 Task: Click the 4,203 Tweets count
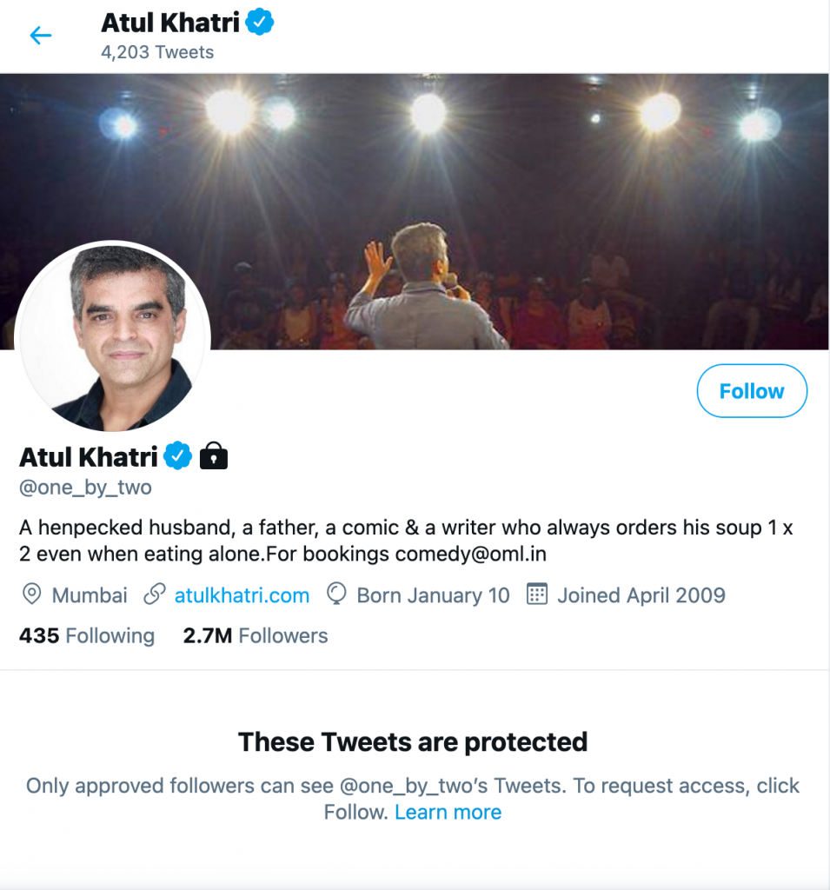[157, 52]
